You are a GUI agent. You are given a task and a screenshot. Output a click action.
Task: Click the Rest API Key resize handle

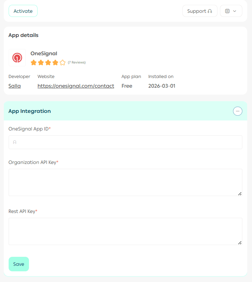click(240, 243)
